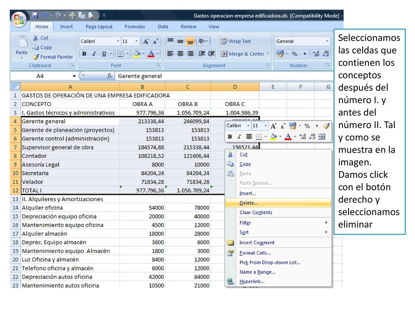This screenshot has width=415, height=311.
Task: Open the Filter submenu in context menu
Action: pos(278,223)
